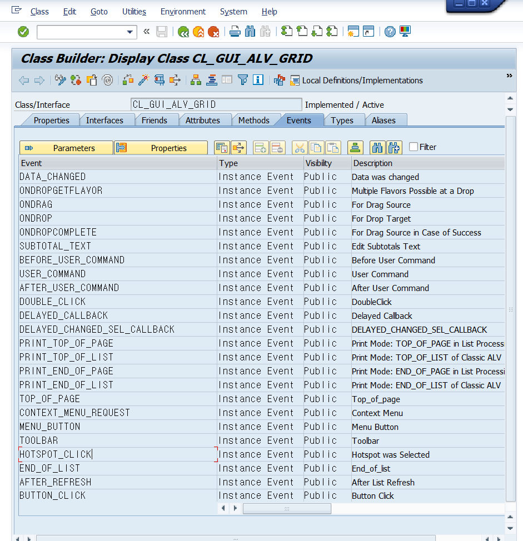Click the Insert Row icon in events toolbar
This screenshot has height=541, width=523.
(x=261, y=148)
